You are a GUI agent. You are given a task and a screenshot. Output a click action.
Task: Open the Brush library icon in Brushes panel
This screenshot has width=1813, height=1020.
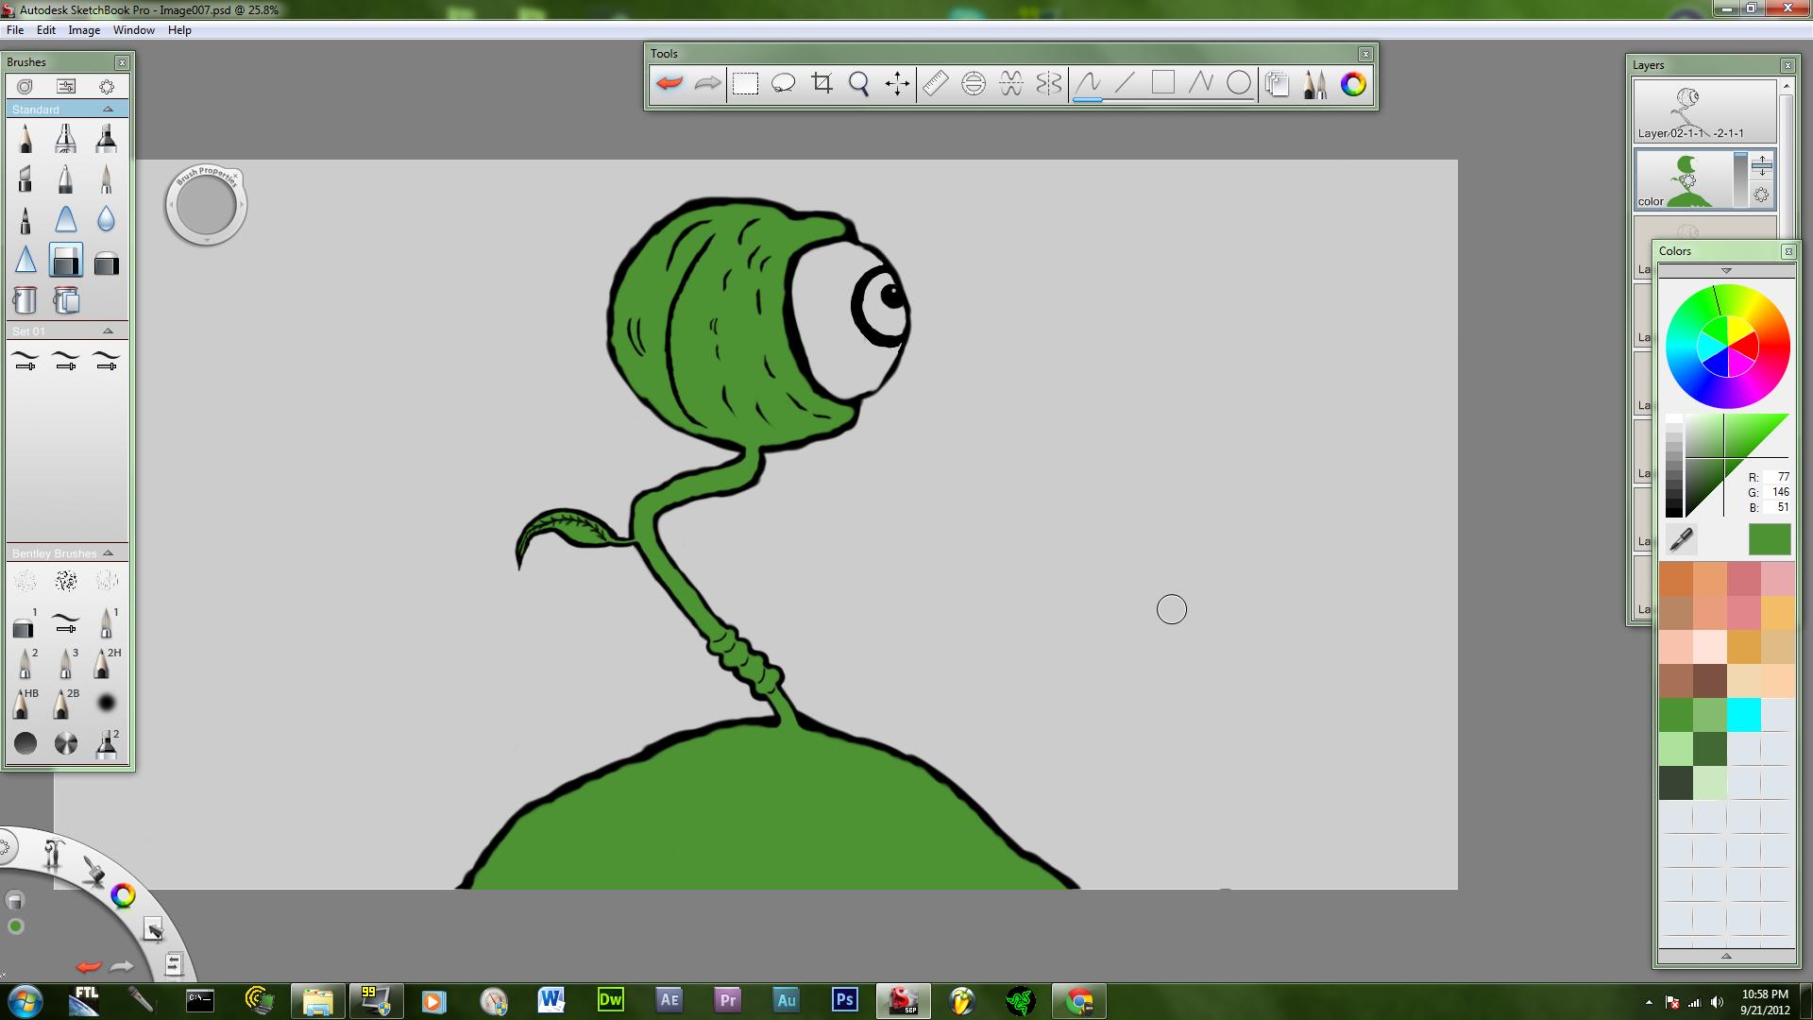pyautogui.click(x=25, y=86)
